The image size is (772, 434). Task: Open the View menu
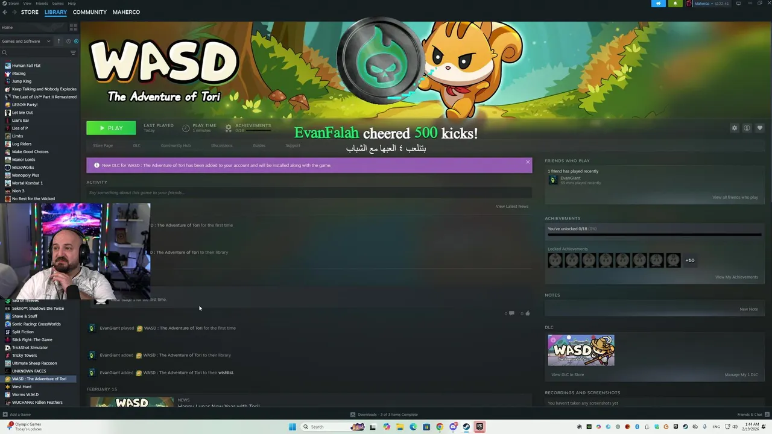27,4
